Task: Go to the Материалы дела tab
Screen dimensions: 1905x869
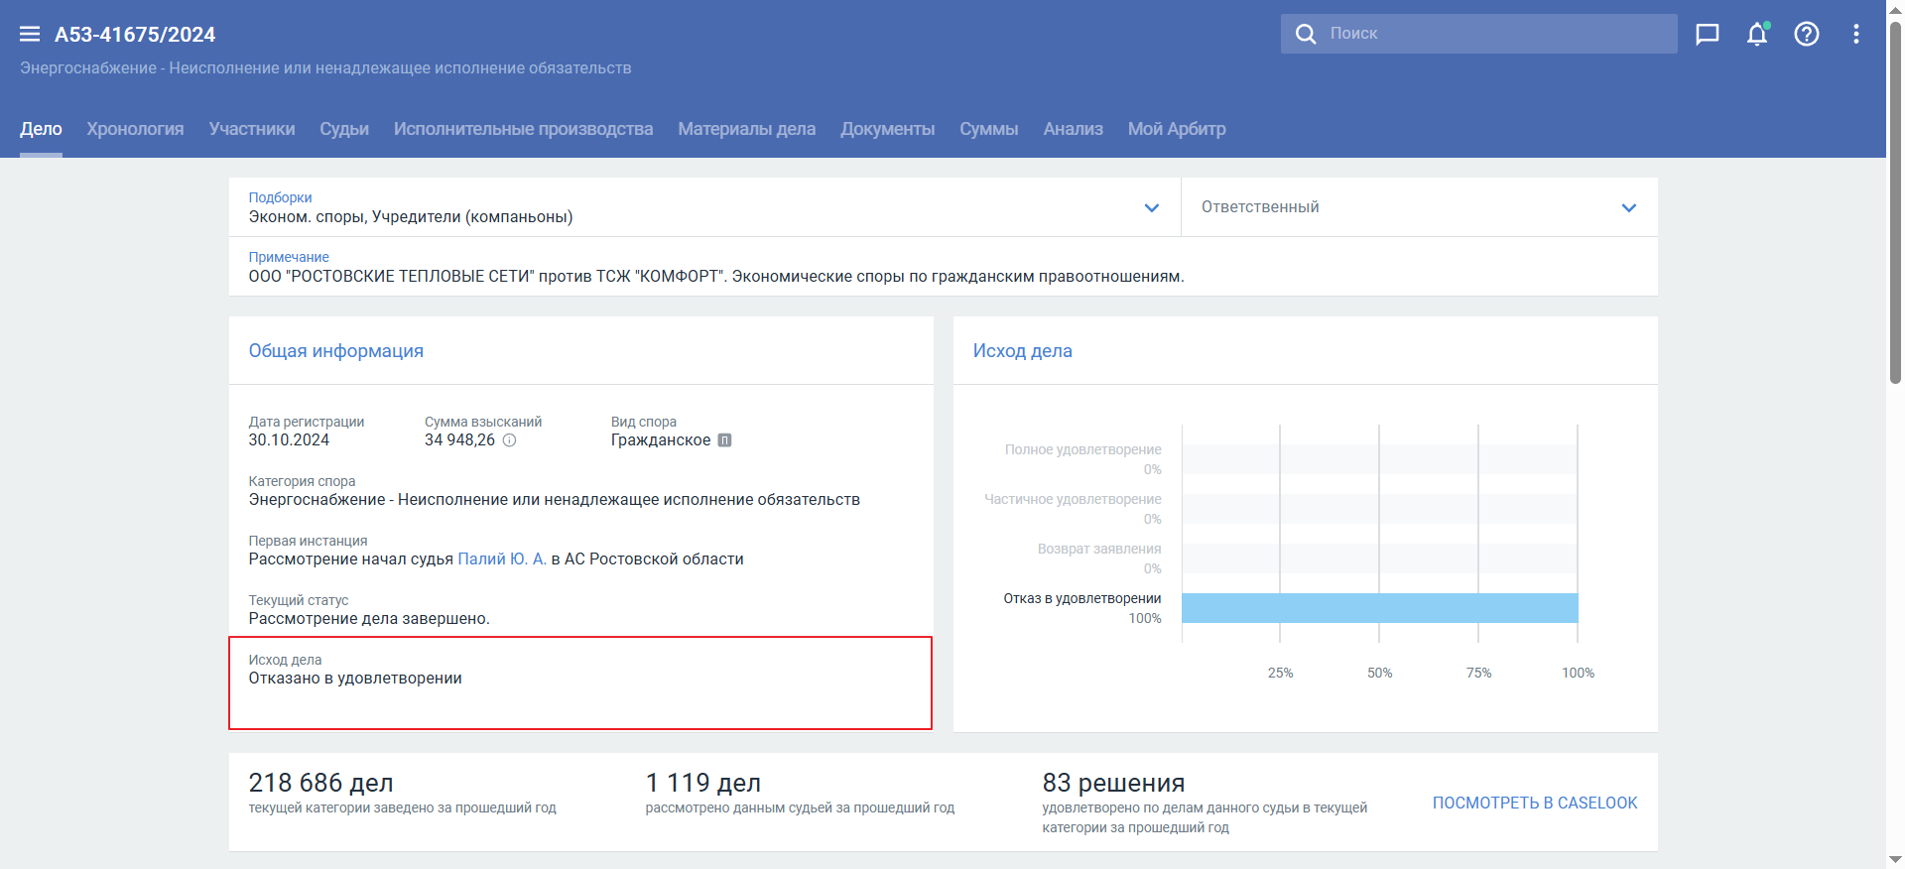Action: [x=746, y=129]
